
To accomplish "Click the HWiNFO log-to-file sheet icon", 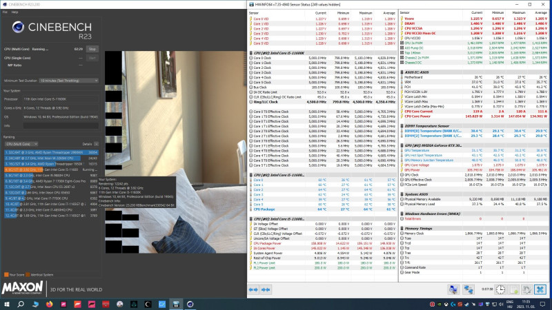I will tap(514, 289).
